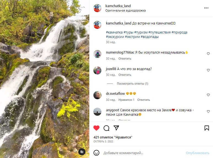The width and height of the screenshot is (213, 158).
Task: Like the comment by numerolog7766ac
Action: (x=208, y=54)
